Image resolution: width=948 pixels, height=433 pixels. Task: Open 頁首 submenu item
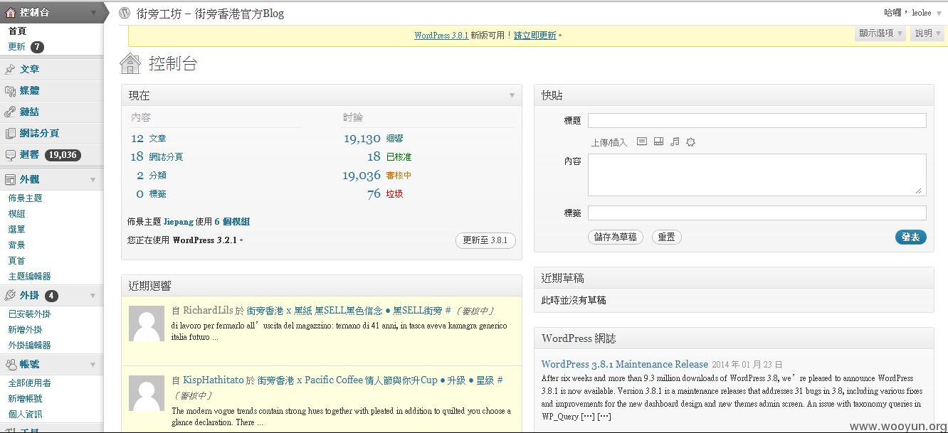(x=16, y=261)
